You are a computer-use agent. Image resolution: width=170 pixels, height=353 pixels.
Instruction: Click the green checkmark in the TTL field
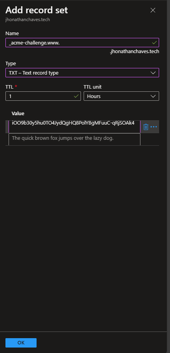(x=76, y=96)
